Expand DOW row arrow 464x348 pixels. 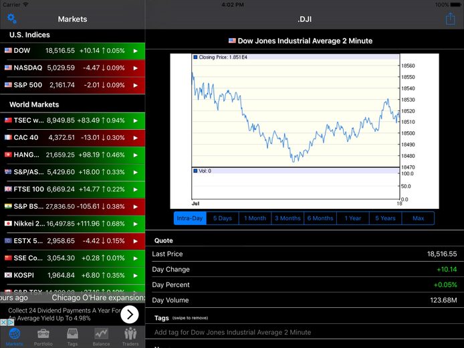click(x=136, y=51)
